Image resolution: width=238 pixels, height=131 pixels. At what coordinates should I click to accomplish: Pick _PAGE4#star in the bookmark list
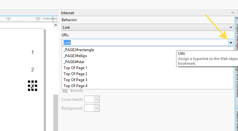coord(73,62)
